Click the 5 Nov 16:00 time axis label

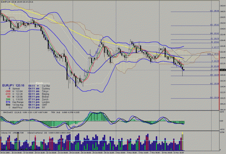[144, 153]
